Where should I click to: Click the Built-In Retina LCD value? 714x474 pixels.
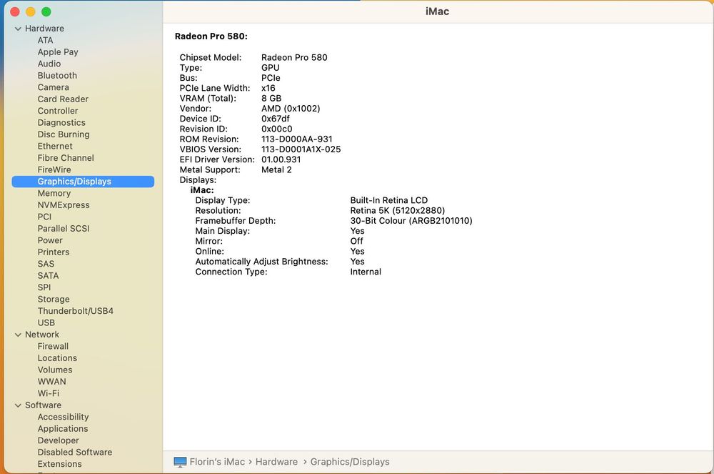pyautogui.click(x=389, y=200)
